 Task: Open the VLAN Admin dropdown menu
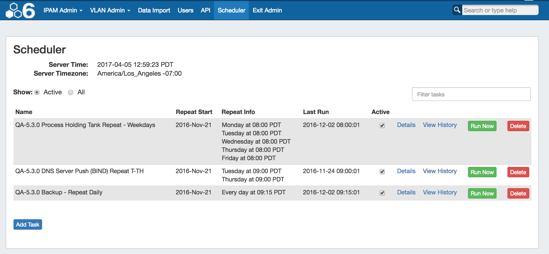(110, 10)
